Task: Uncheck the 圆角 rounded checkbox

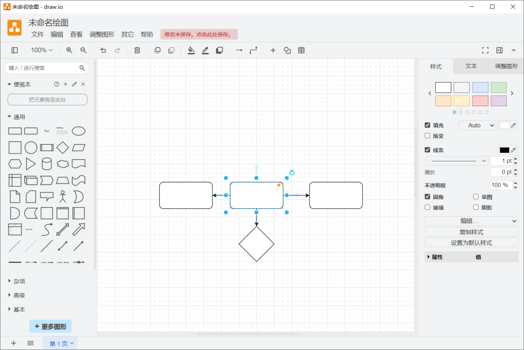Action: coord(427,197)
